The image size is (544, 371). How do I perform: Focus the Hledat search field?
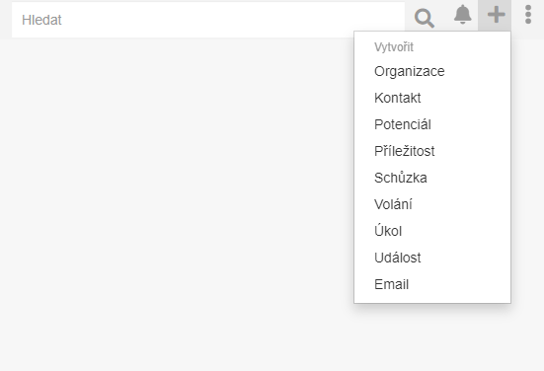(x=208, y=20)
